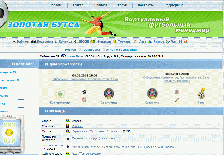The height and width of the screenshot is (155, 224).
Task: Click the Турниры trophy icon
Action: pyautogui.click(x=114, y=42)
